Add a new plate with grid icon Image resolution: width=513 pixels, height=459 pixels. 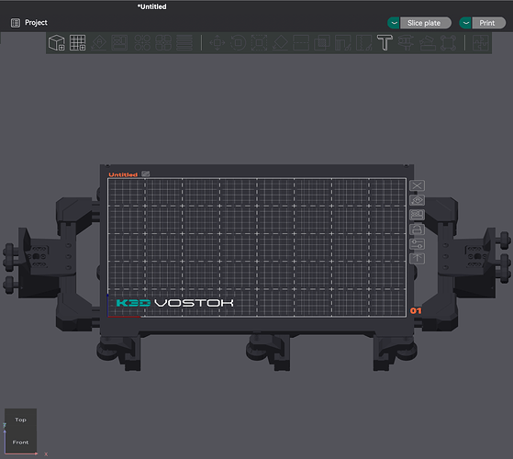(77, 43)
